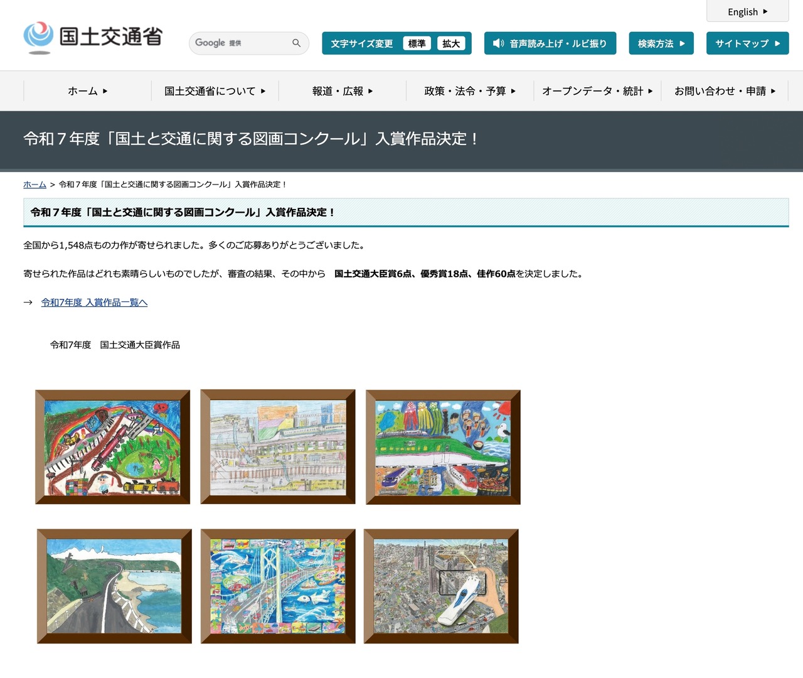
Task: Open the 報道・広報 menu
Action: [343, 91]
